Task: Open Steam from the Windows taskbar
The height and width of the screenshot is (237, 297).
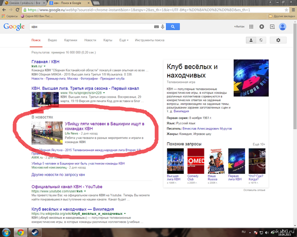Action: coord(34,232)
